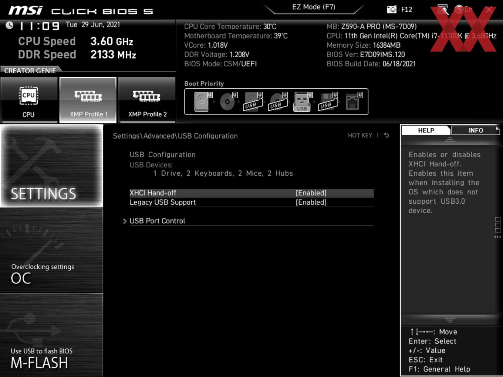Click the BIOS Build Date: 06/18/2021 text
Screen dimensions: 503x377
(x=371, y=64)
